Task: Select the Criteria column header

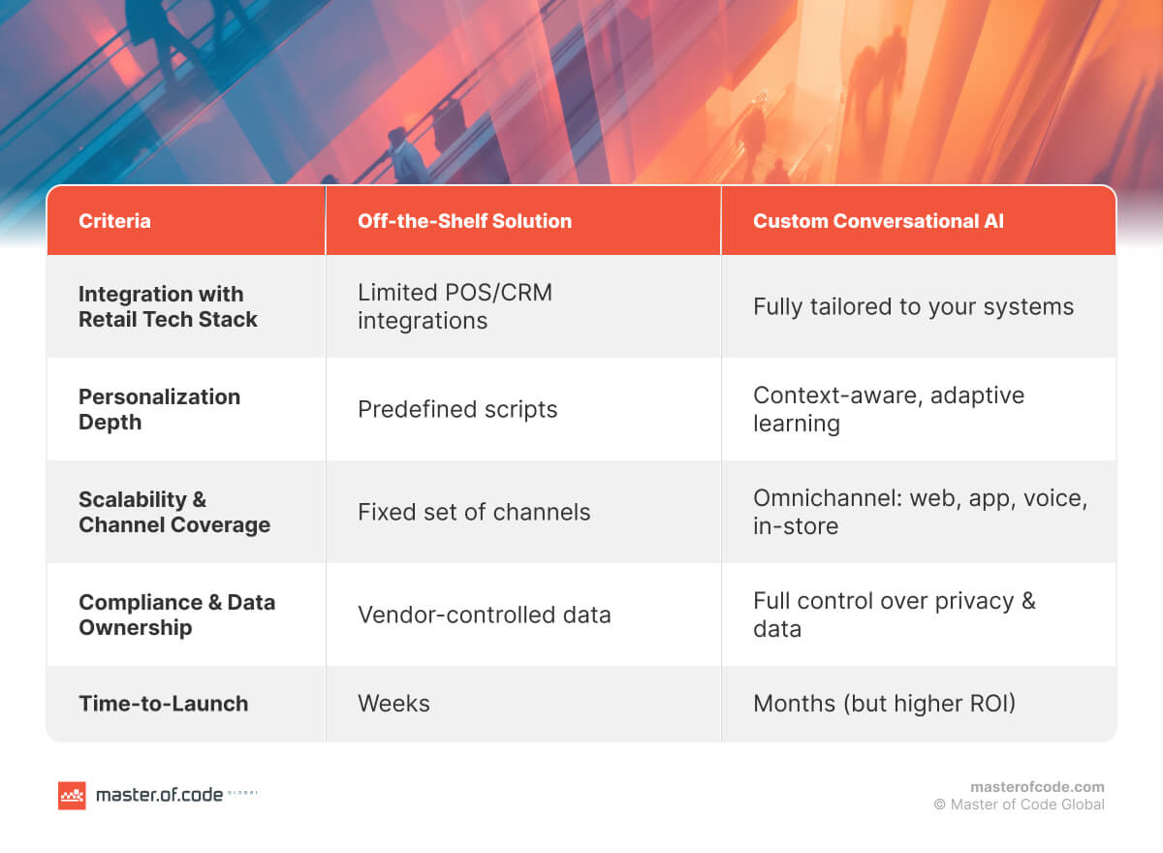Action: click(x=114, y=221)
